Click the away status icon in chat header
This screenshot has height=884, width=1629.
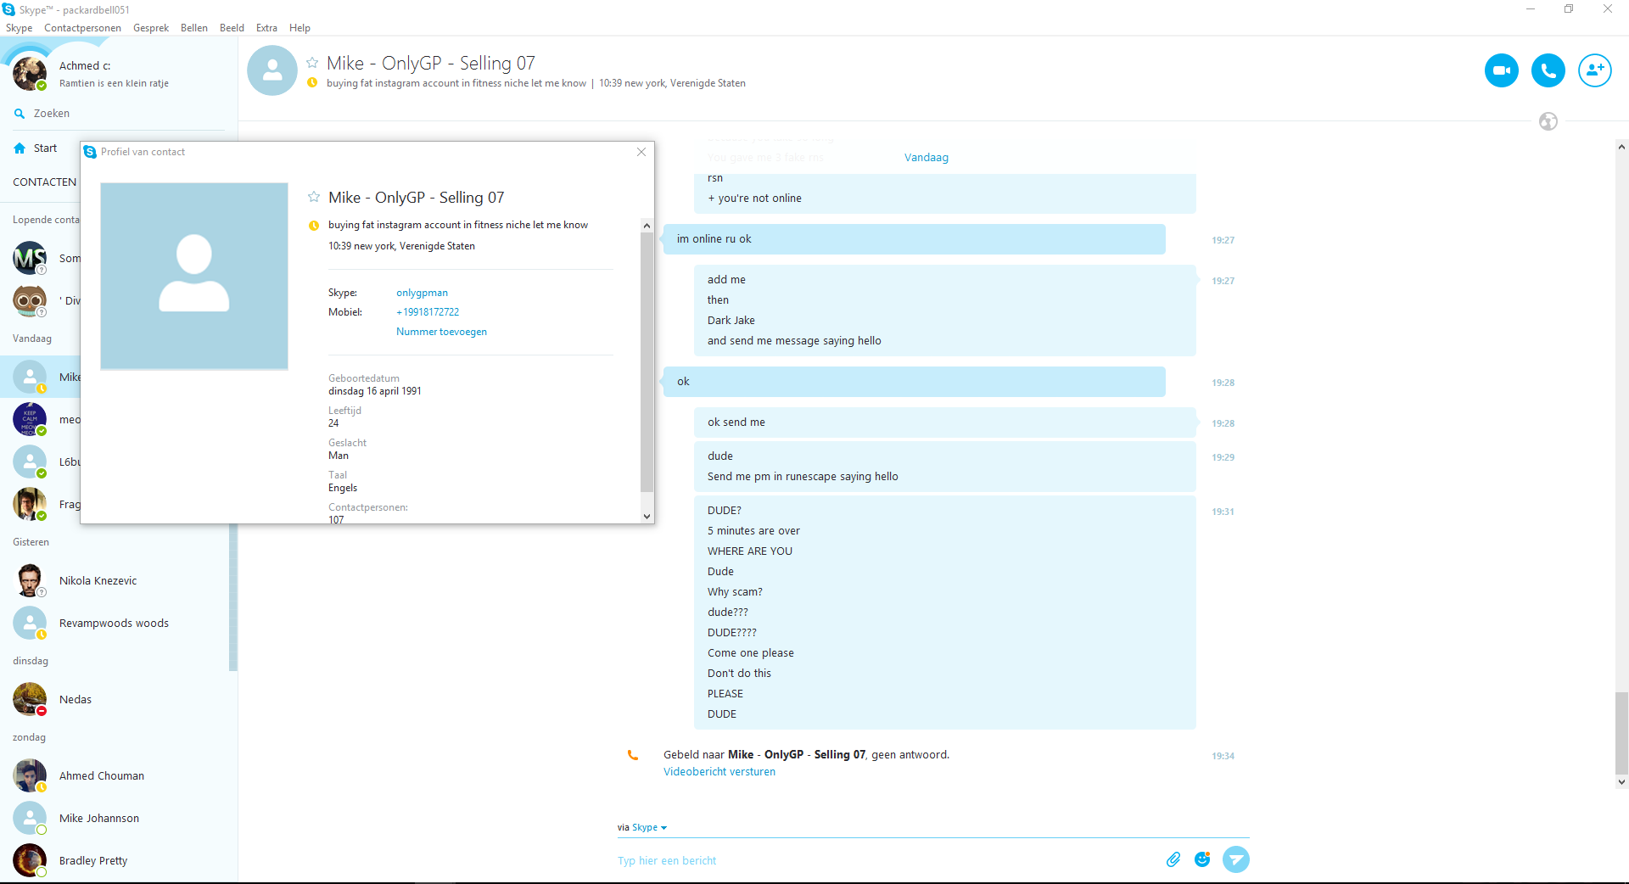coord(312,83)
